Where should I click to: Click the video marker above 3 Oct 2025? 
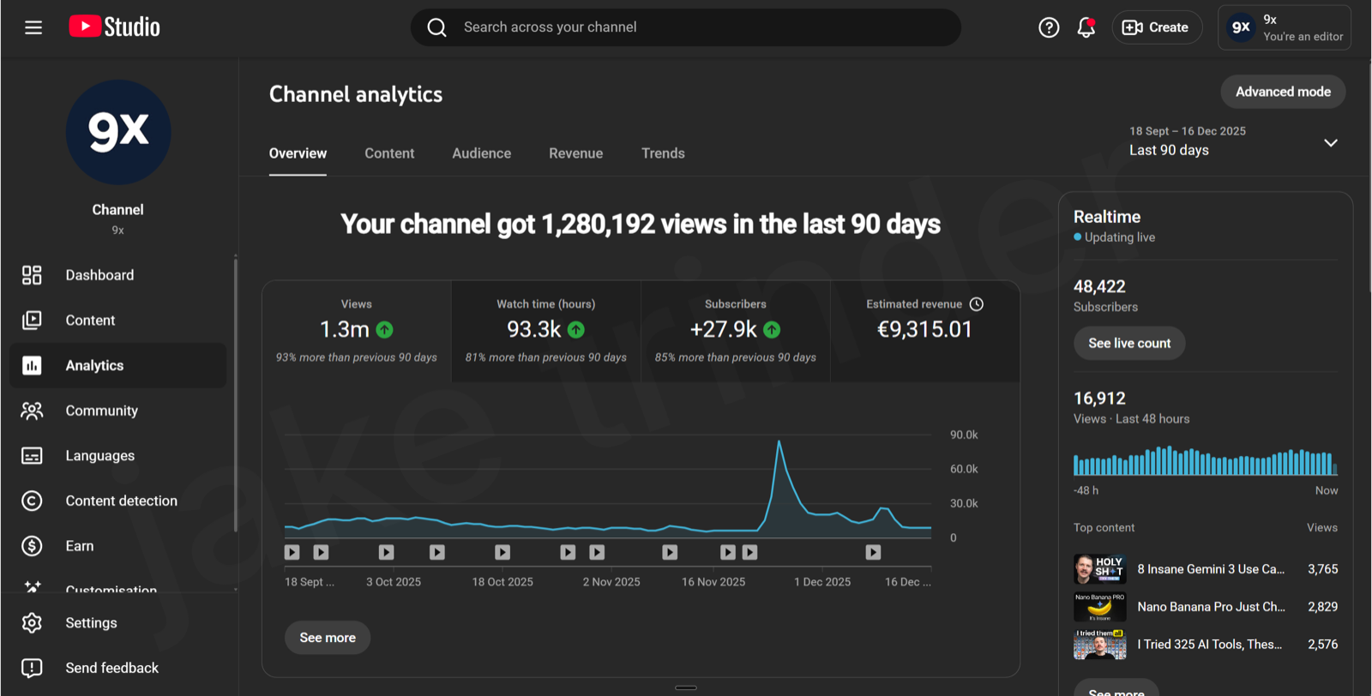tap(387, 553)
